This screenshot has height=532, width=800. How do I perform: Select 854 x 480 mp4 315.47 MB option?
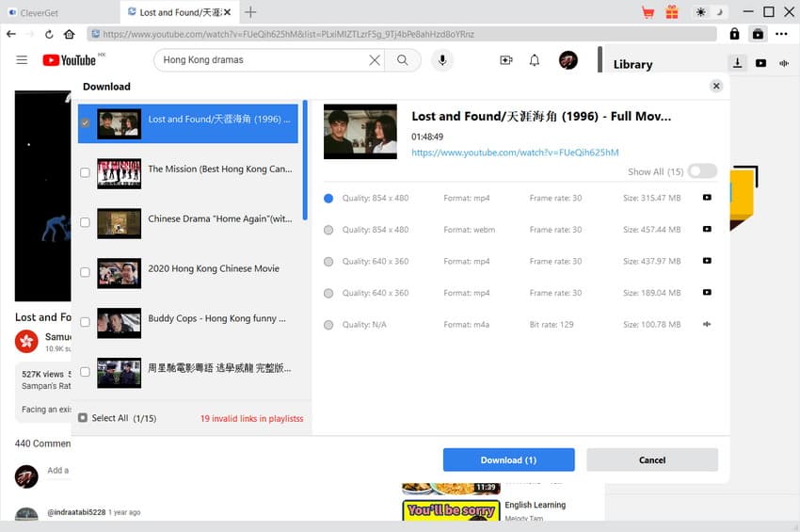click(328, 198)
